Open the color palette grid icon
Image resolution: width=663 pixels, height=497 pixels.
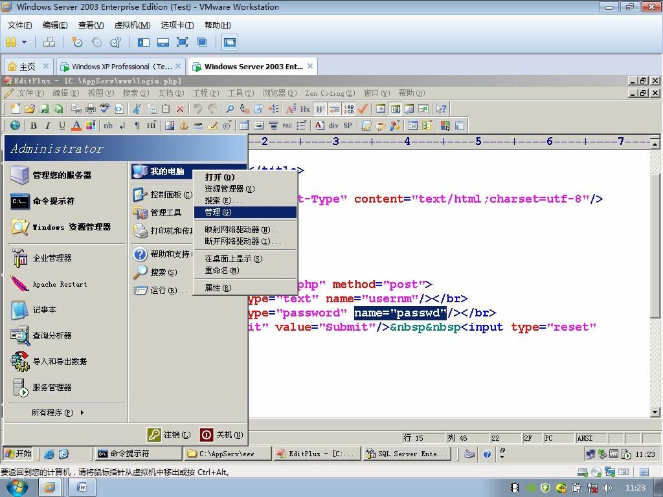tap(91, 126)
